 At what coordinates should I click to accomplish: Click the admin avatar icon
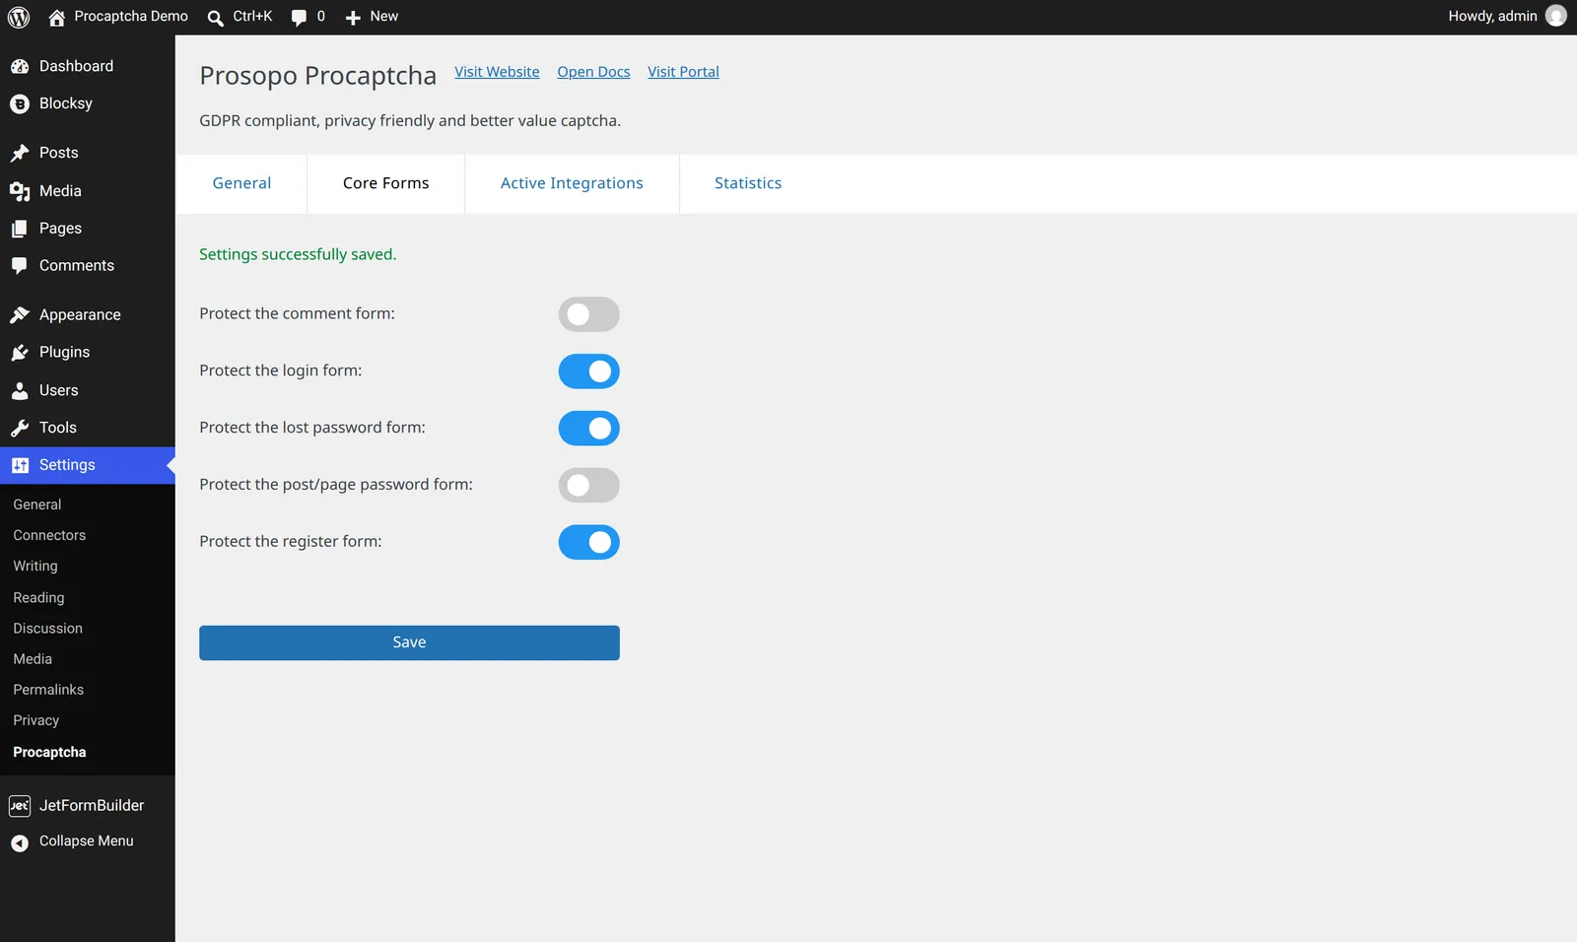point(1556,16)
